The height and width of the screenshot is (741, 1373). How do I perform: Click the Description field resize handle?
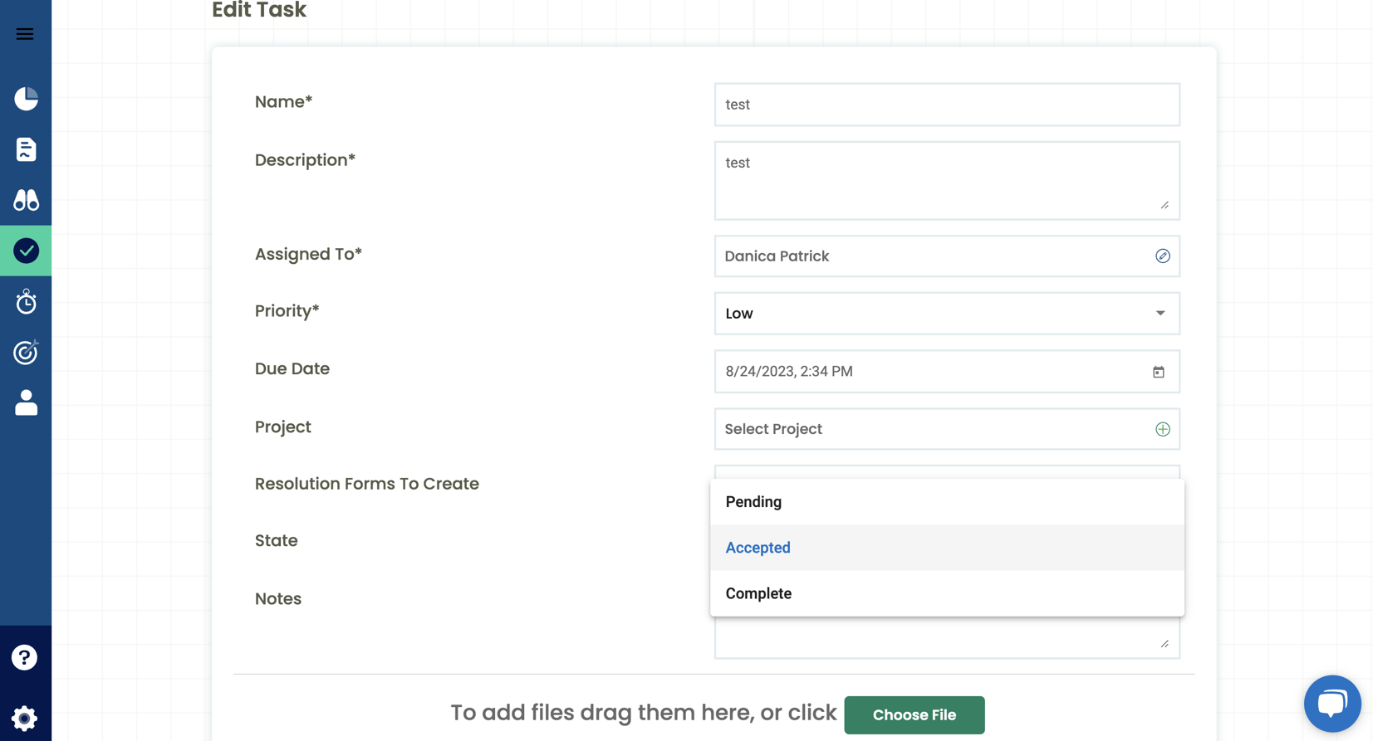1165,205
